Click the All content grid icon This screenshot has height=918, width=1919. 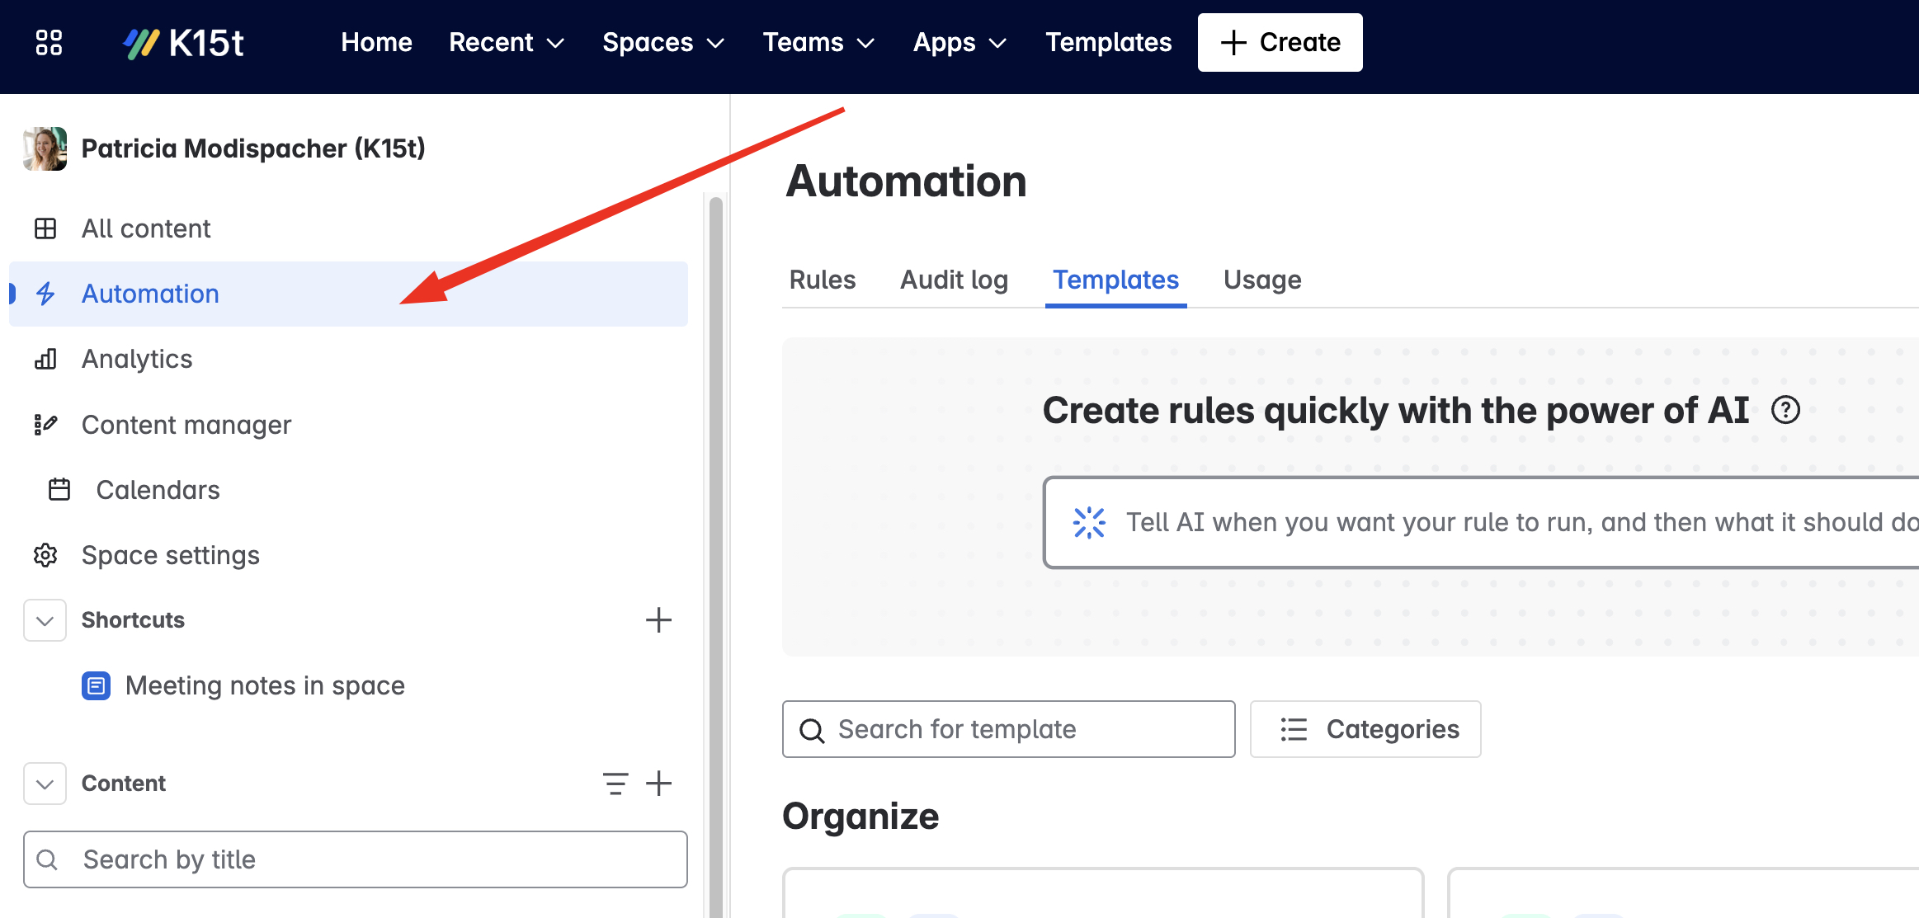tap(45, 228)
